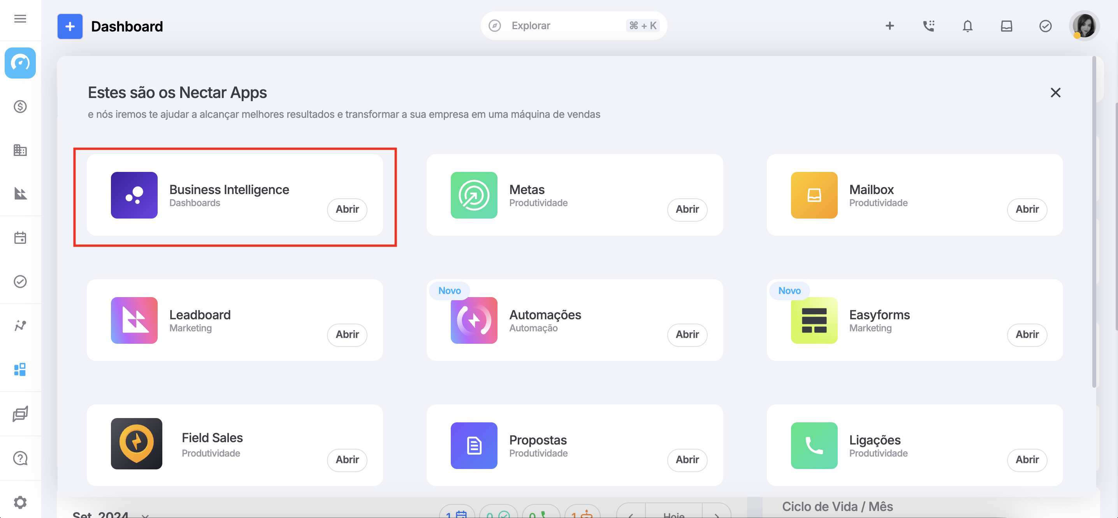
Task: Open the reports chart sidebar icon
Action: coord(20,194)
